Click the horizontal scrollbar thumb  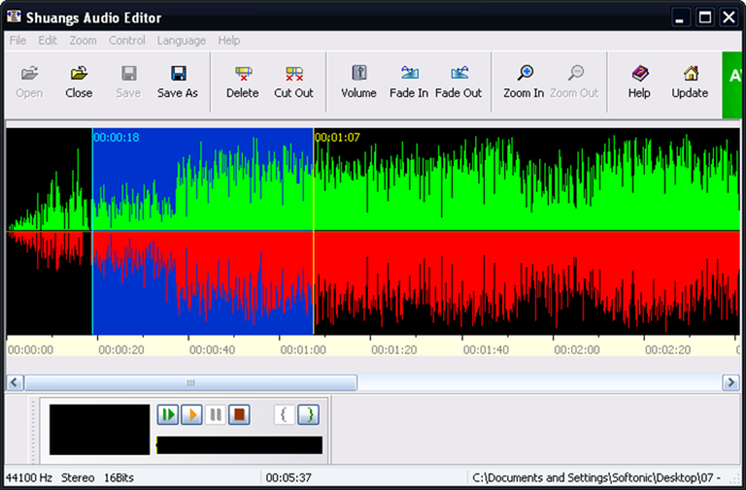pos(190,382)
